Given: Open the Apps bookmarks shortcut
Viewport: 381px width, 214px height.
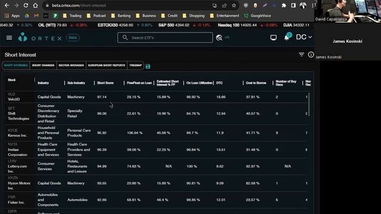Looking at the screenshot, I should [x=12, y=16].
